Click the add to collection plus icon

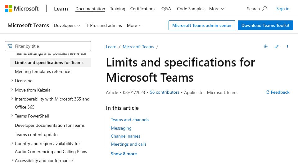[265, 47]
